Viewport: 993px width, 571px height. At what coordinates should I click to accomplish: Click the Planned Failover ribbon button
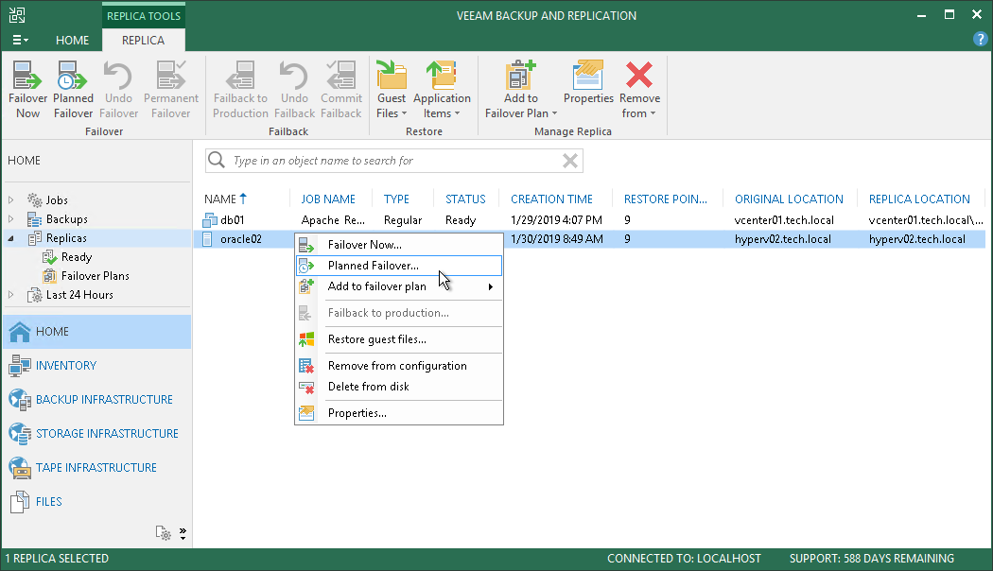(x=73, y=89)
